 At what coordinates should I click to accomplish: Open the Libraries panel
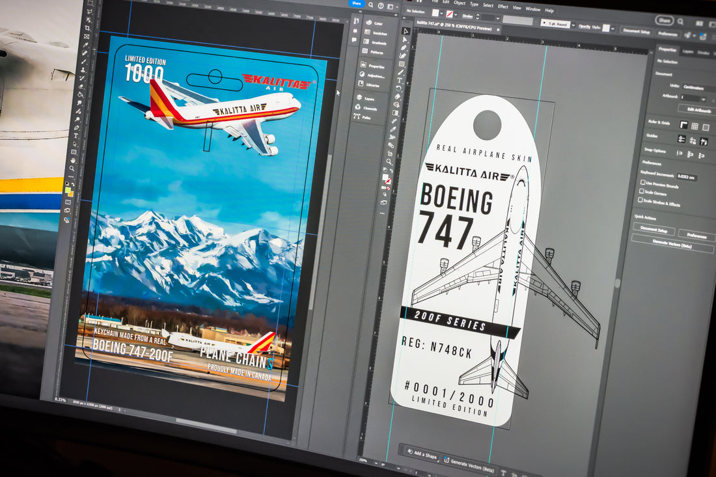[x=373, y=85]
